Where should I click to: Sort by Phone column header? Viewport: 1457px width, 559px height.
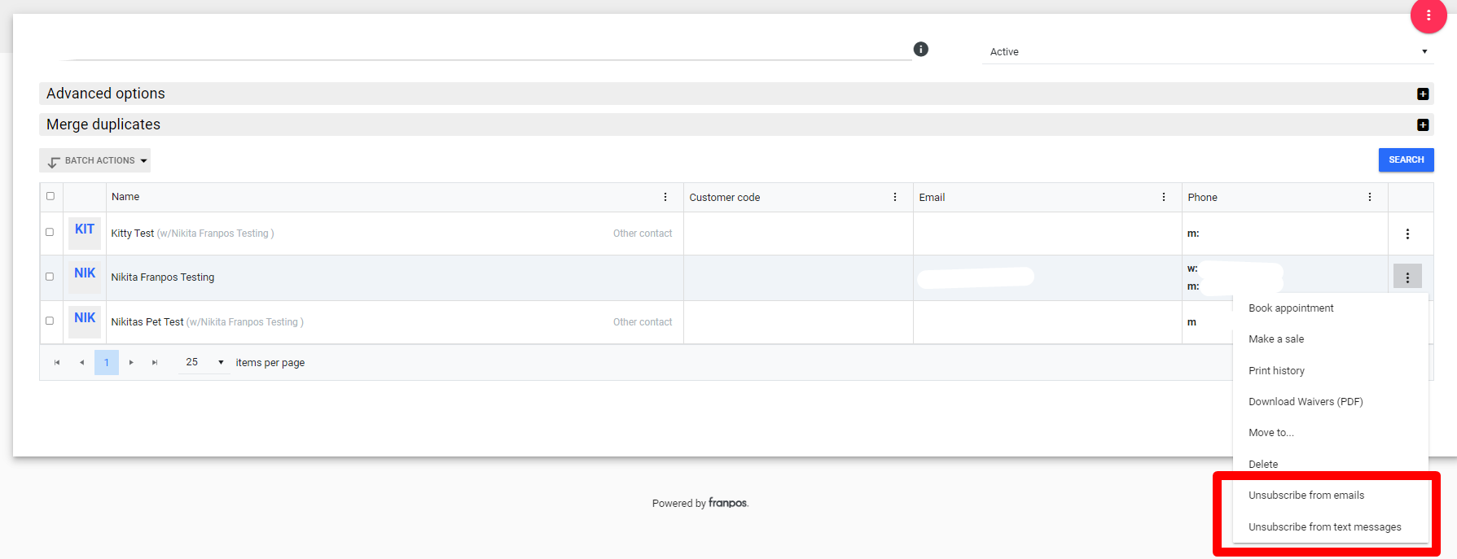point(1202,198)
